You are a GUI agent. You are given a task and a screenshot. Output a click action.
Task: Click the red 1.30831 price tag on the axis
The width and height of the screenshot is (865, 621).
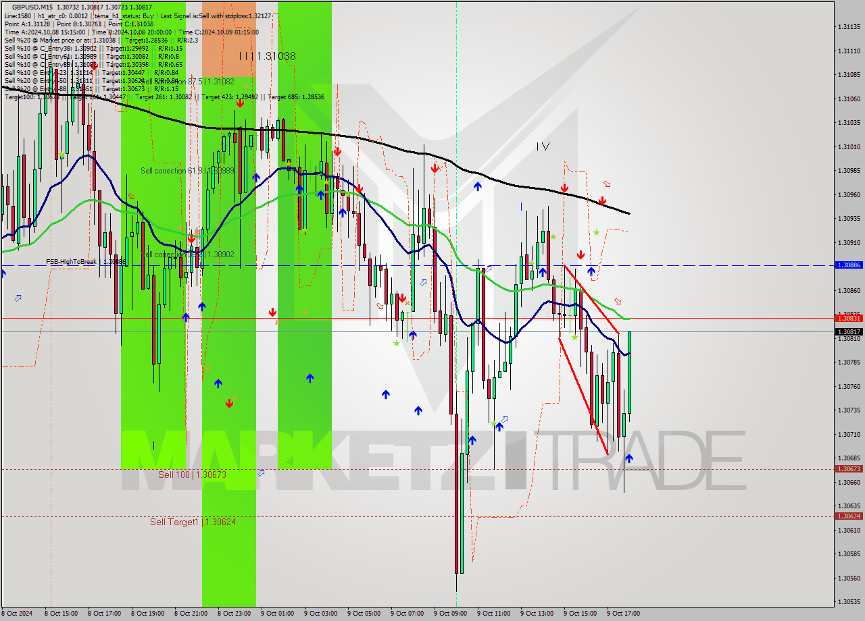click(x=849, y=318)
